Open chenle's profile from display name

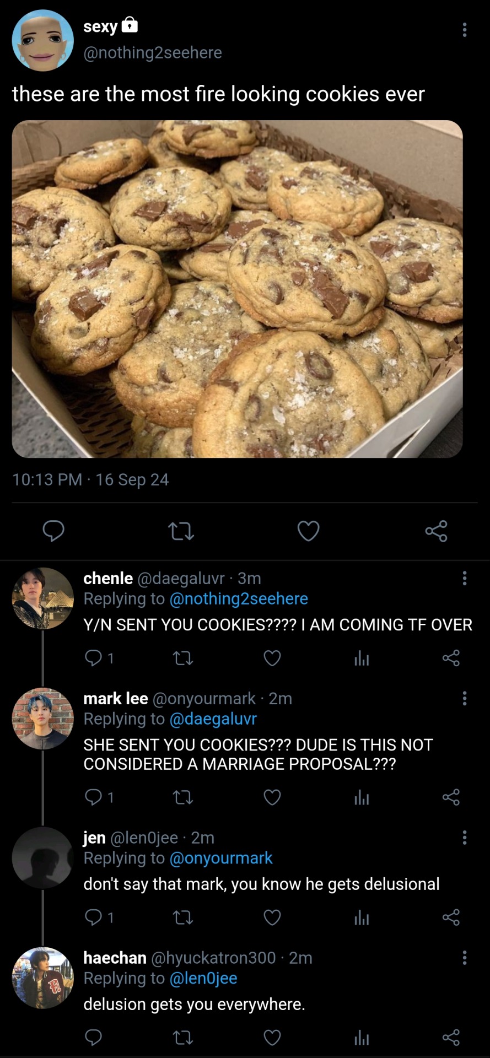(108, 578)
